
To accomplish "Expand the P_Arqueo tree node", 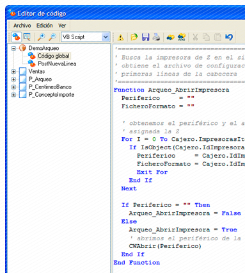I will coord(13,79).
